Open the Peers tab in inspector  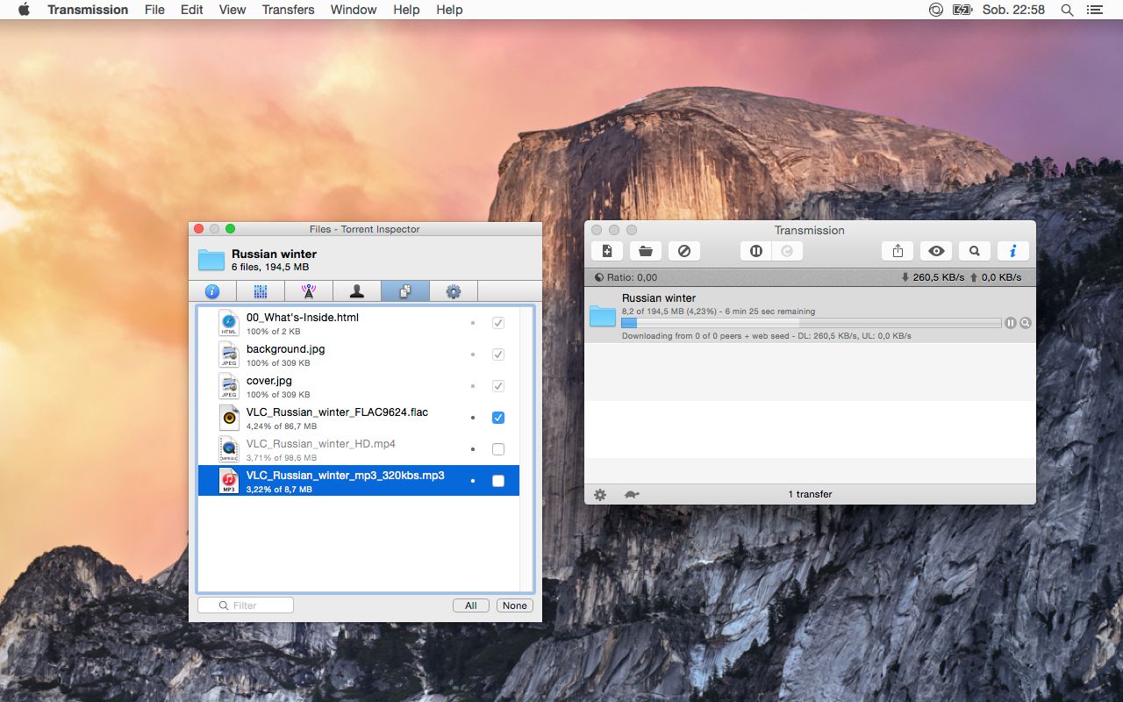pyautogui.click(x=356, y=290)
